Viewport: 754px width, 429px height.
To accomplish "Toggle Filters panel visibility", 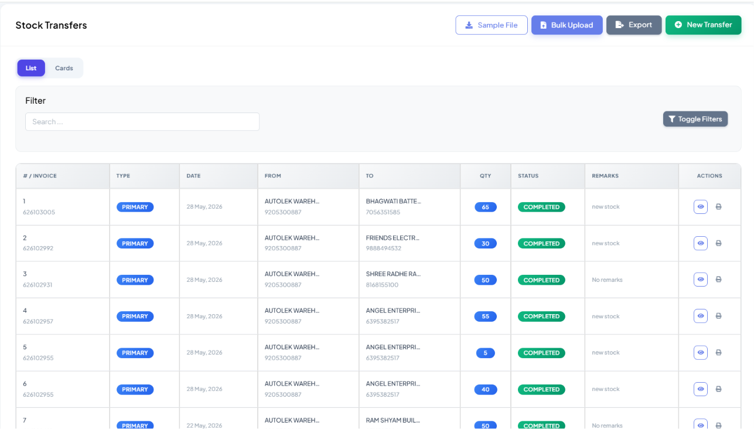I will coord(695,119).
